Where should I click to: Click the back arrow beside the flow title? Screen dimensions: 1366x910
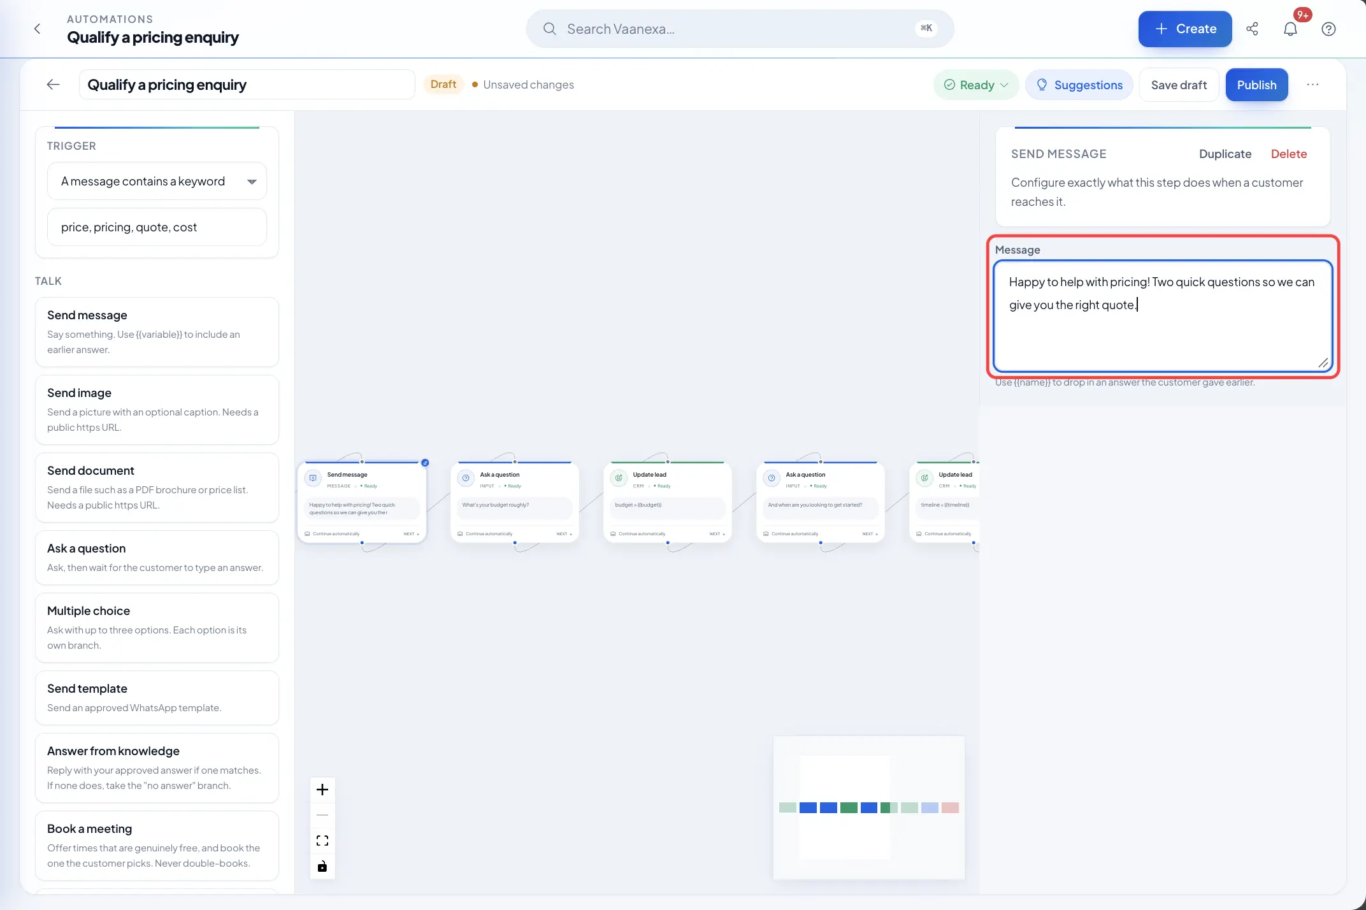coord(54,85)
